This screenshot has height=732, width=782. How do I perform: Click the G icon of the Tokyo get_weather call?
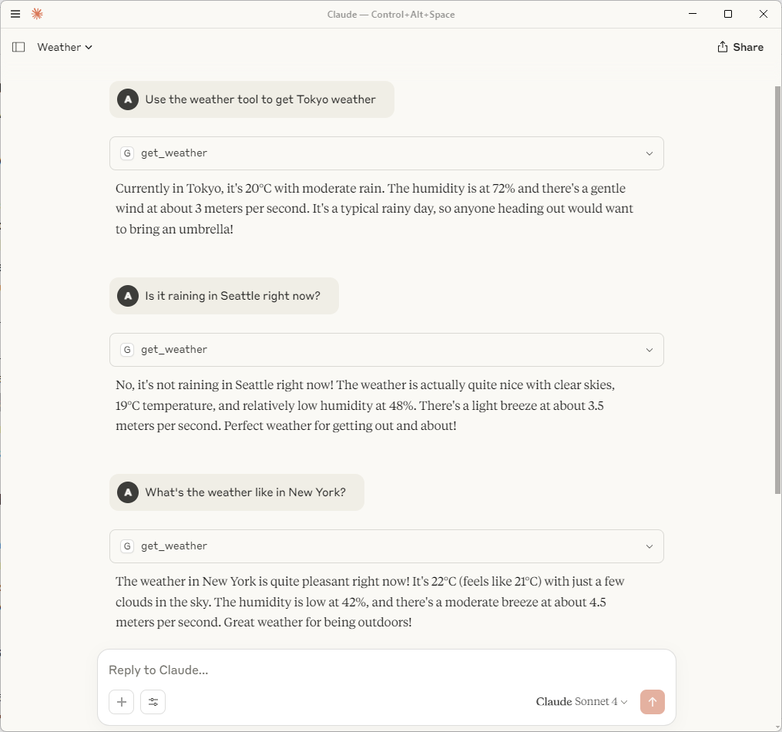tap(127, 153)
